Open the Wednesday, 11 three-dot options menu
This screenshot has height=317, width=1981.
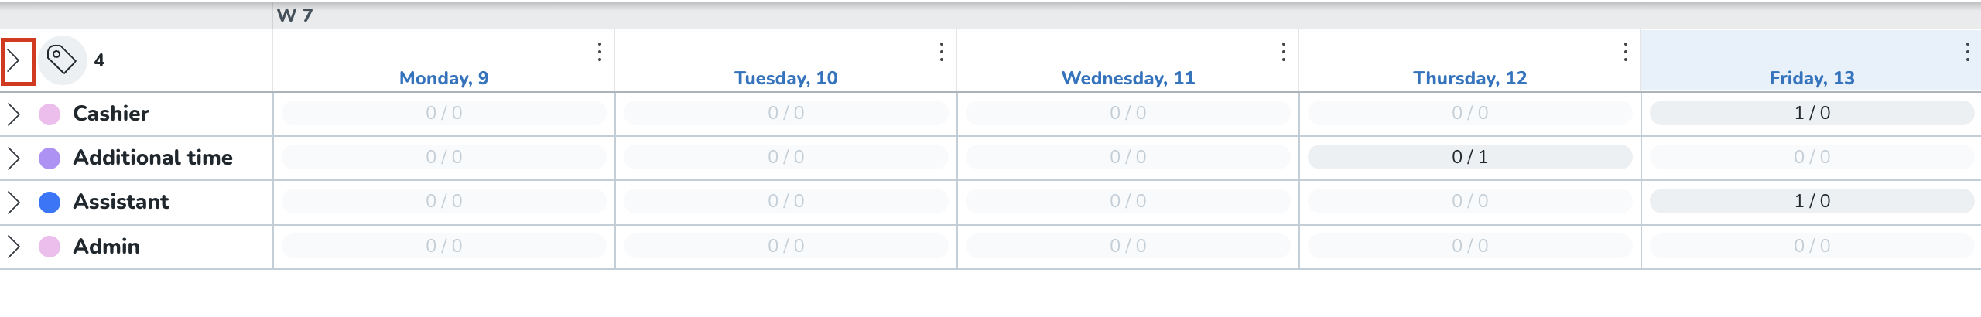[x=1284, y=52]
